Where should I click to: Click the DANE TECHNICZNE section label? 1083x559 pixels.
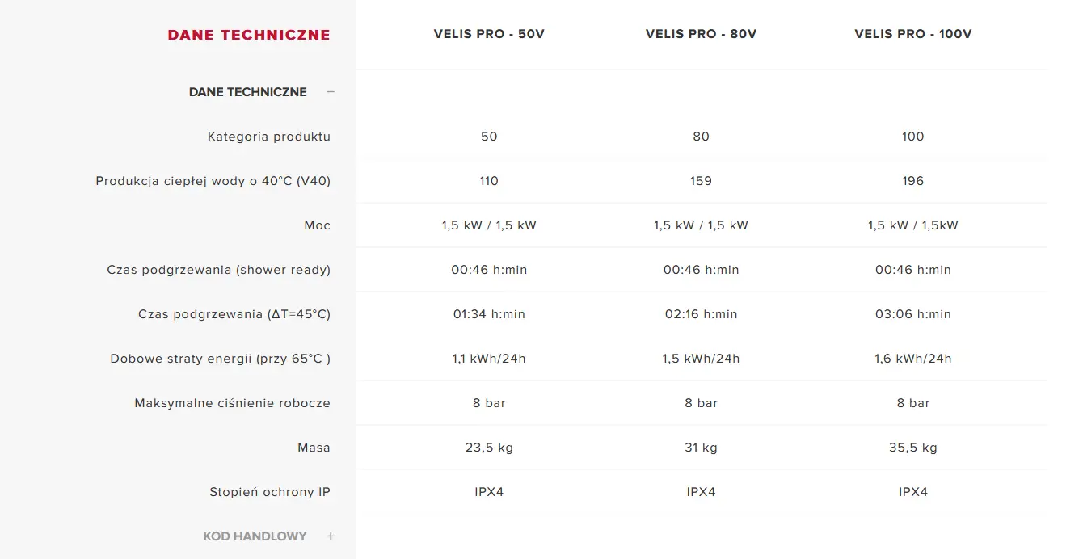coord(248,92)
